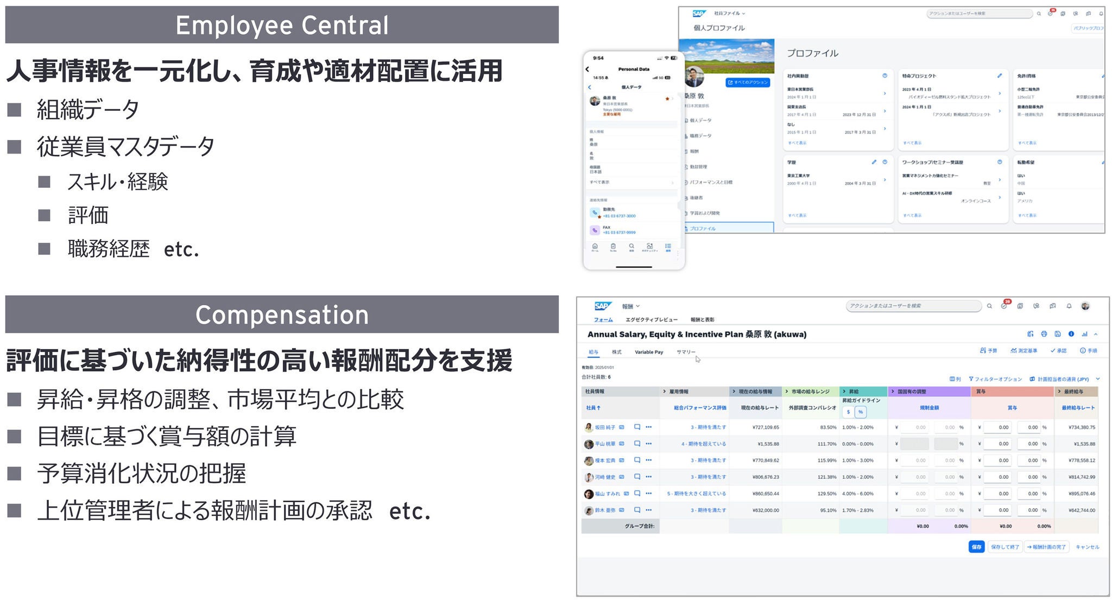
Task: Sort by the 社員 column header
Action: (x=593, y=408)
